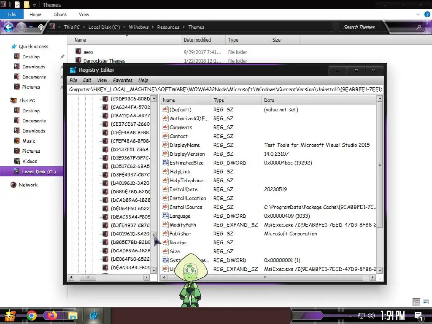
Task: Click the Forward arrow in Explorer
Action: [22, 27]
